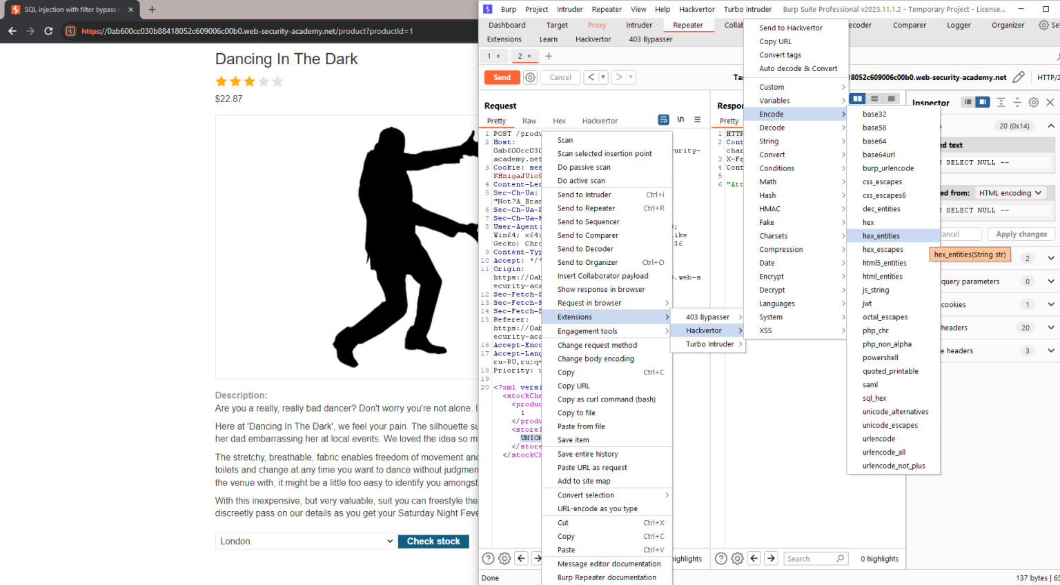Reload the product page in the browser
The image size is (1060, 585).
[48, 30]
